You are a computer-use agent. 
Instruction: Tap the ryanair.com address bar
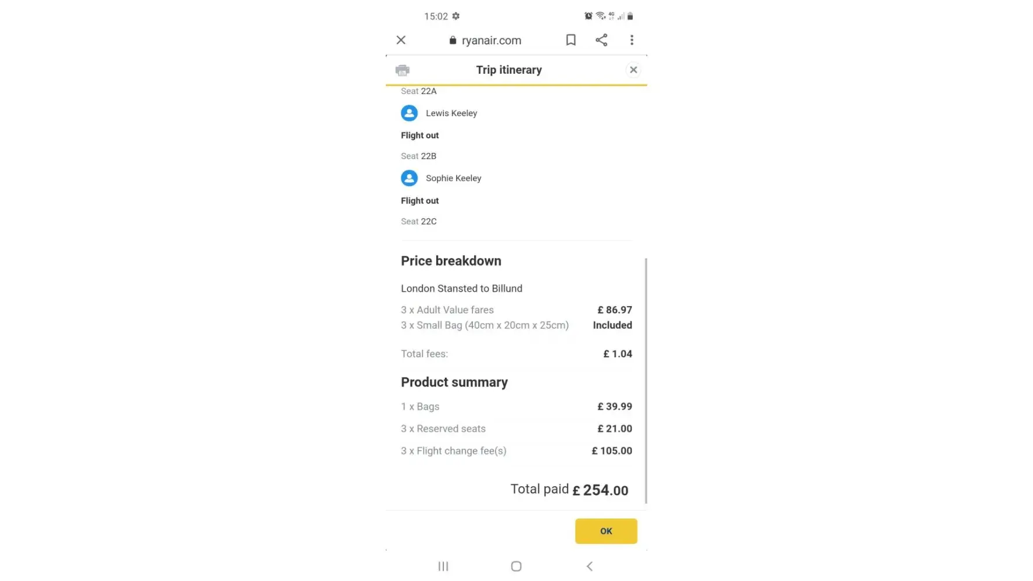491,40
